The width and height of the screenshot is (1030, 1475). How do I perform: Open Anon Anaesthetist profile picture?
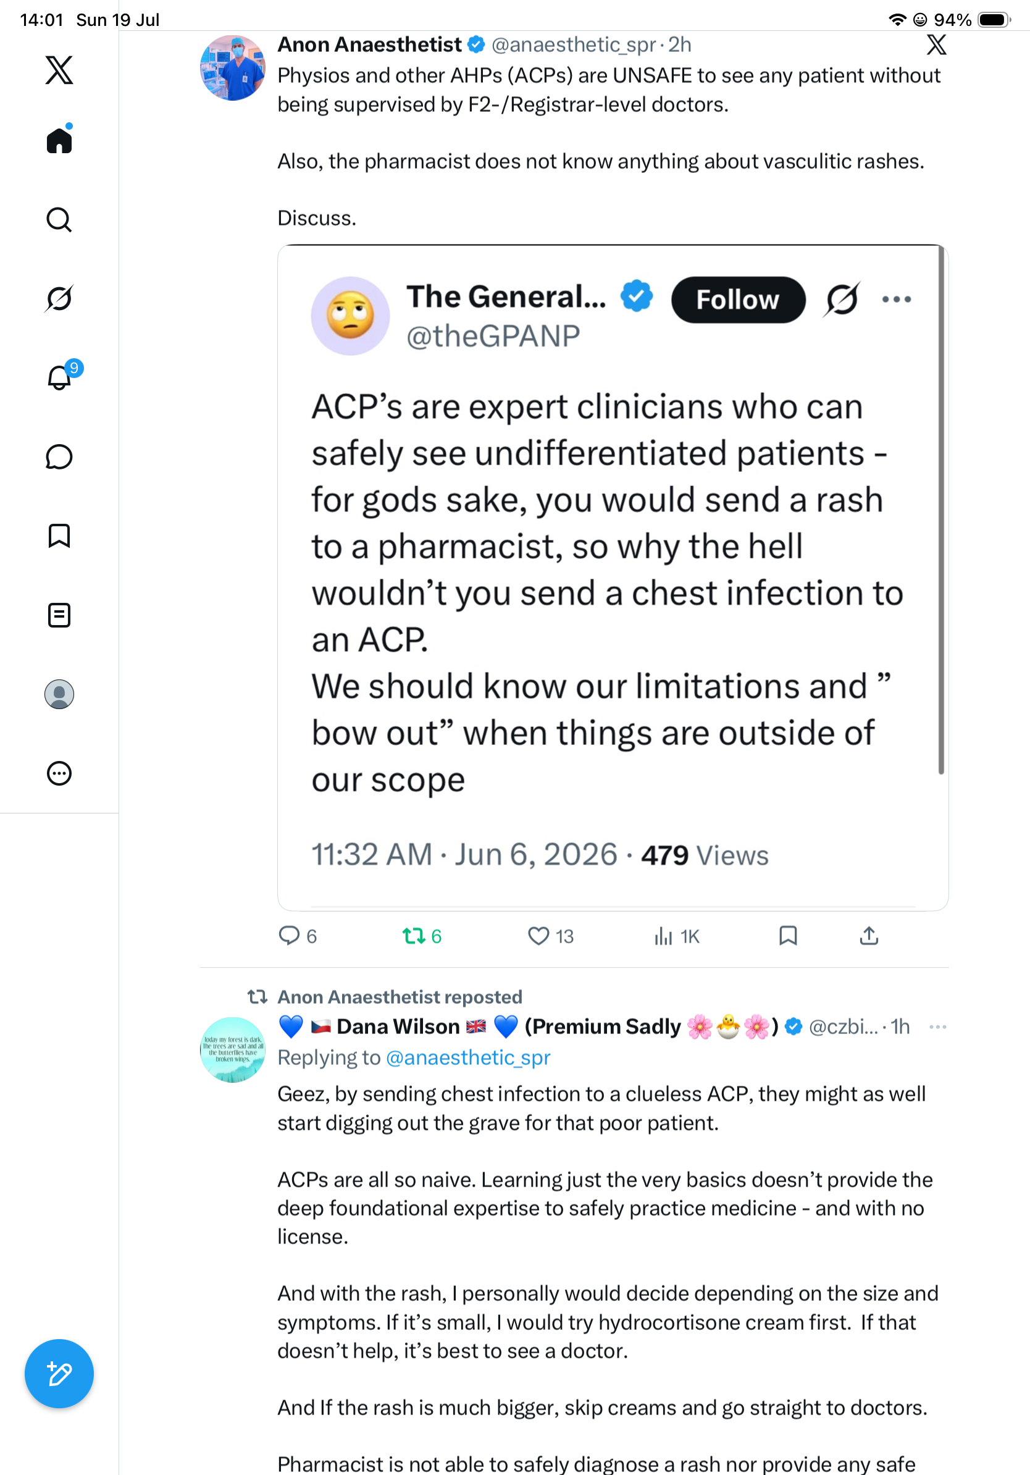(x=232, y=68)
